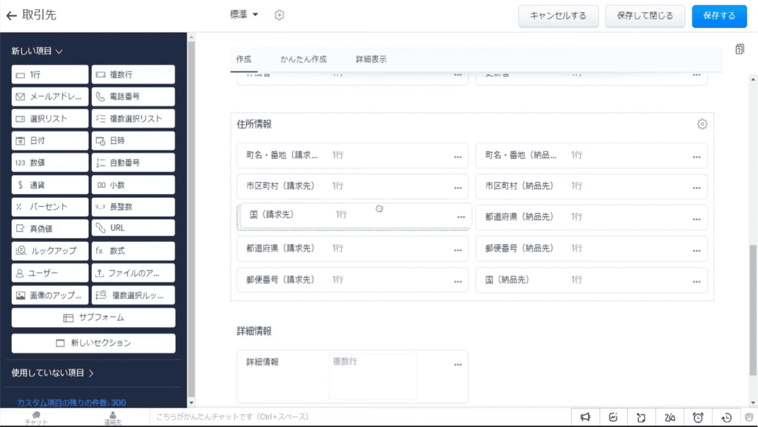Open options for 国（請求先） field
This screenshot has height=427, width=758.
461,217
